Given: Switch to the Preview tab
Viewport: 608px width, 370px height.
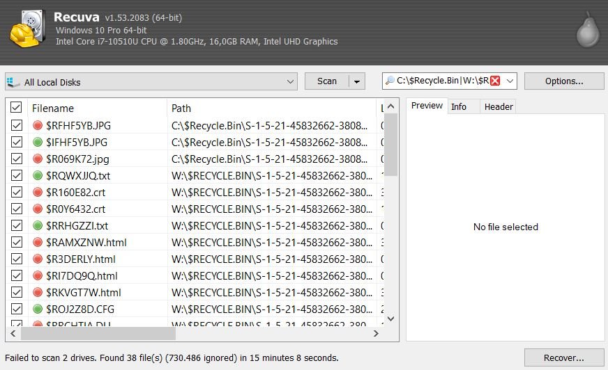Looking at the screenshot, I should (x=427, y=106).
